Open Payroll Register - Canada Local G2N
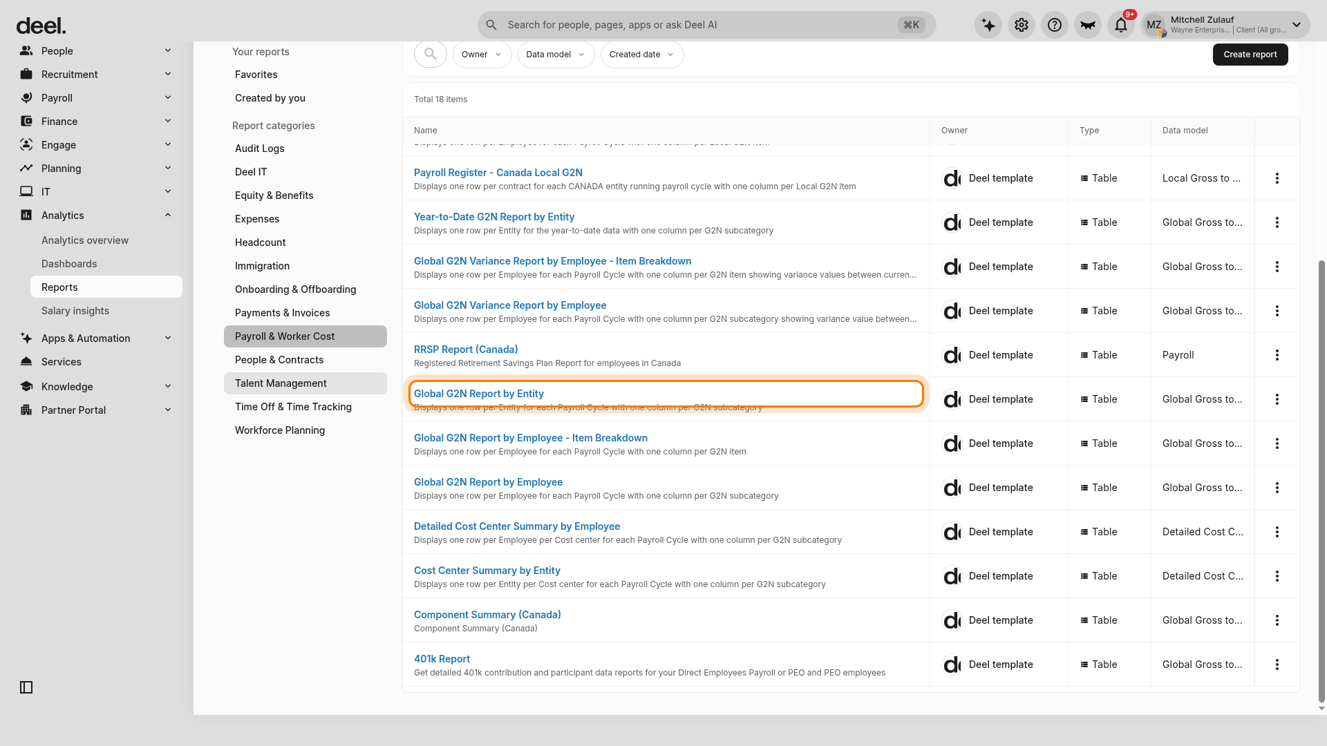The height and width of the screenshot is (746, 1327). coord(498,173)
